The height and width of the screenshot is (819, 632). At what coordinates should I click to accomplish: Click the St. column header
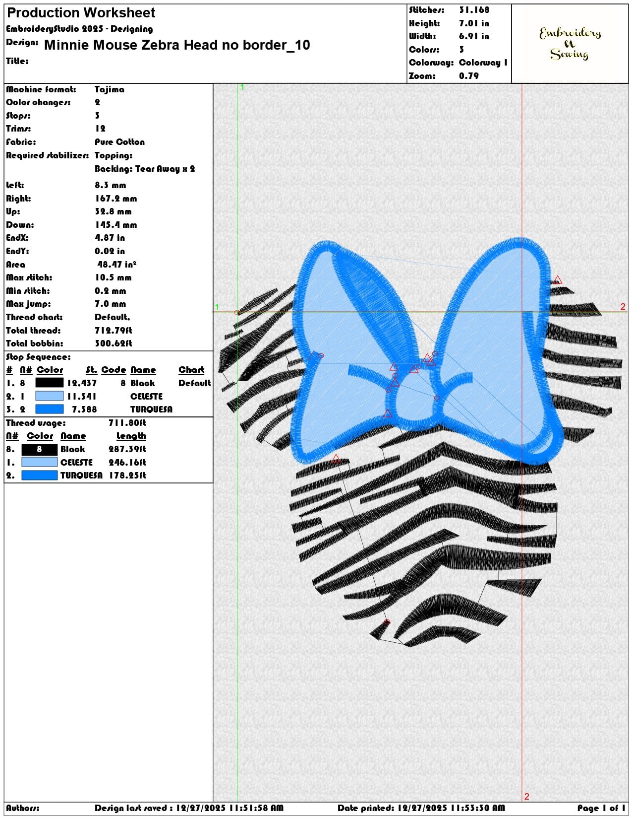(91, 370)
